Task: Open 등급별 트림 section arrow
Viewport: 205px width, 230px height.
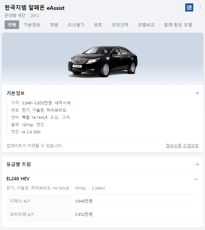Action: 197,164
